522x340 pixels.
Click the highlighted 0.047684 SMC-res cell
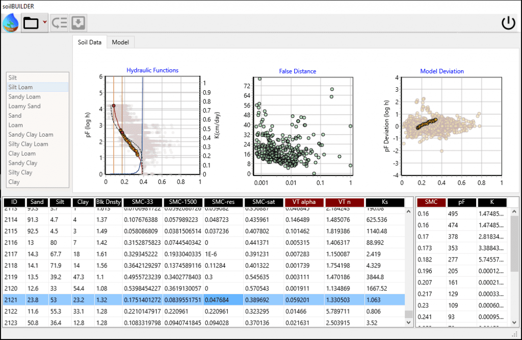click(223, 300)
